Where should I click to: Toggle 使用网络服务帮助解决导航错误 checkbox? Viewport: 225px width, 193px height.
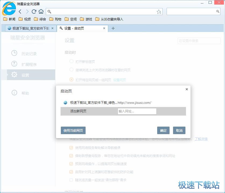pyautogui.click(x=71, y=148)
